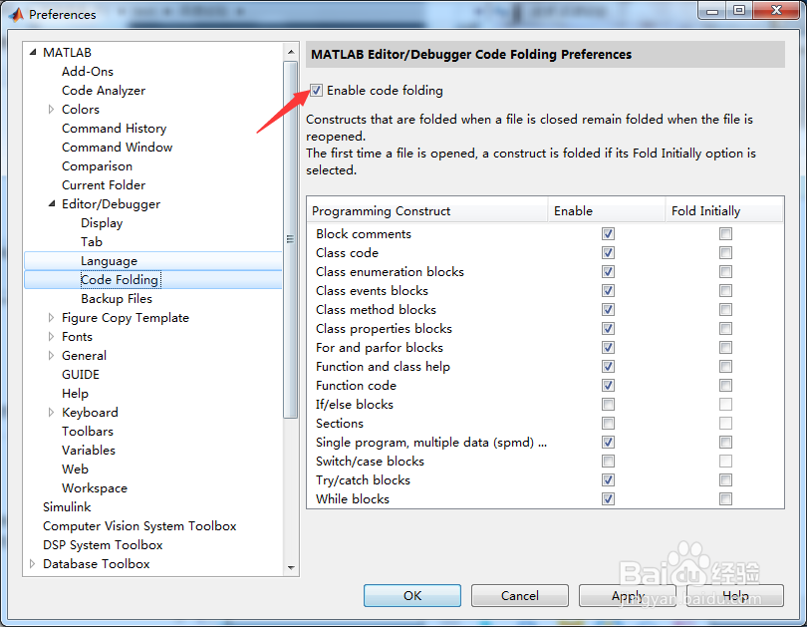Image resolution: width=807 pixels, height=627 pixels.
Task: Select Current Folder preferences
Action: (x=104, y=185)
